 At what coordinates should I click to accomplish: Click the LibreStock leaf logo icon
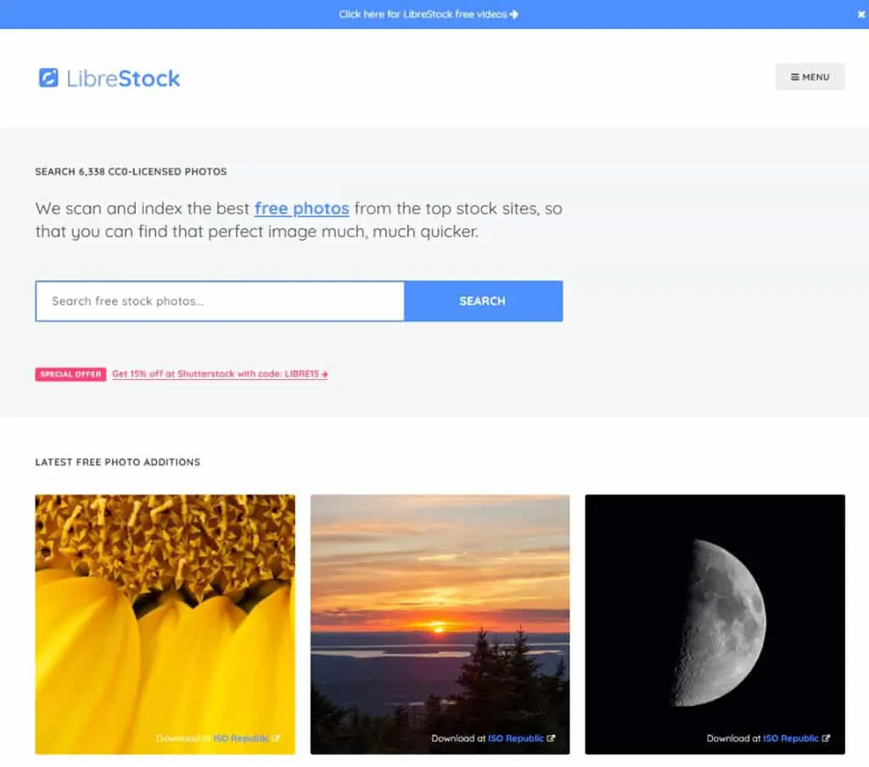click(x=48, y=77)
